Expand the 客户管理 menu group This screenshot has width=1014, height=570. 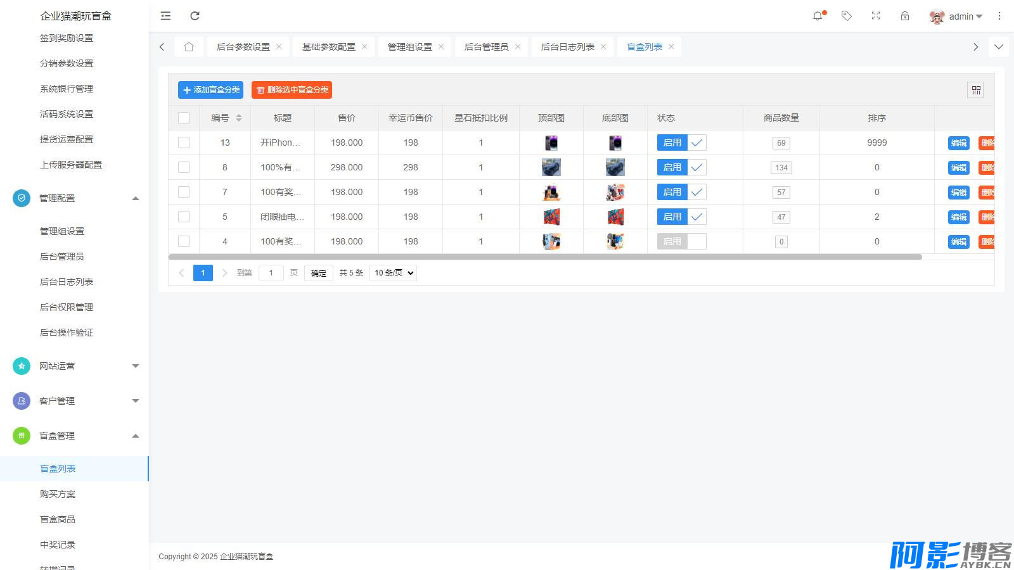135,401
